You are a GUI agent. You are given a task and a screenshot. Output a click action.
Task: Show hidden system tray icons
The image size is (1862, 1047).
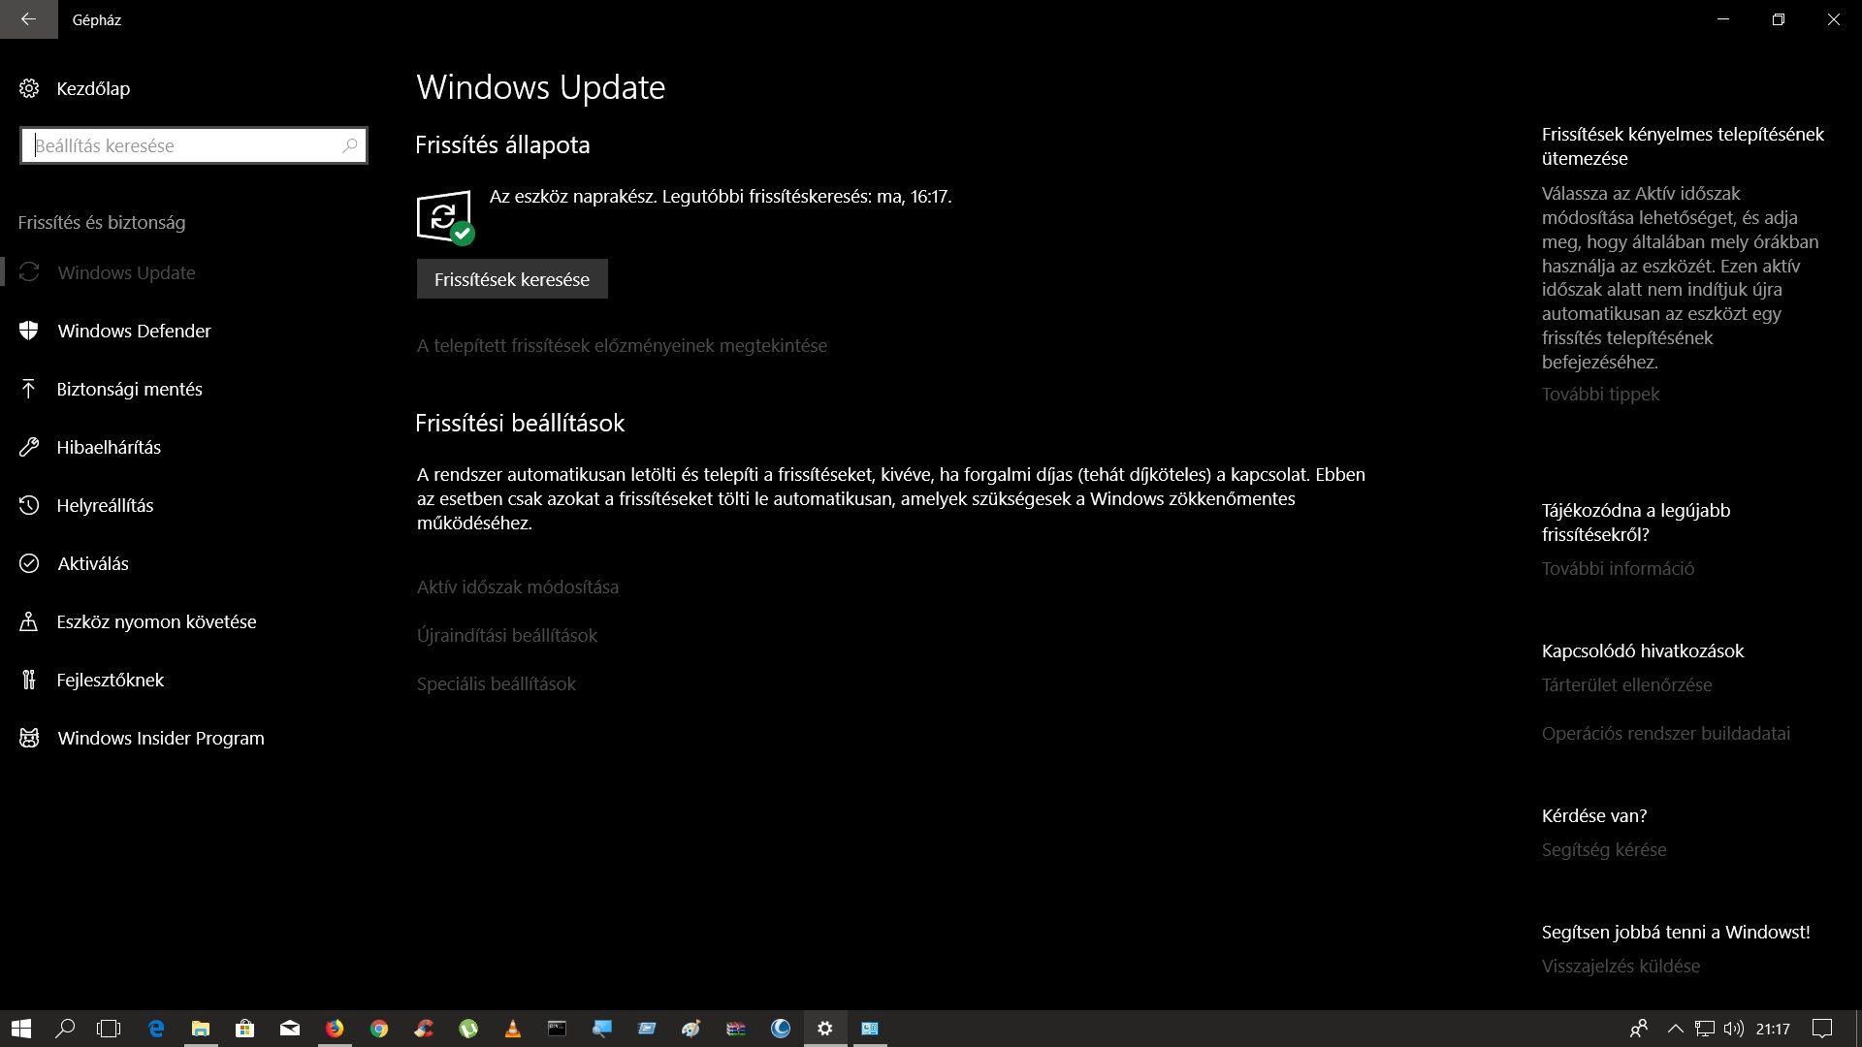tap(1675, 1029)
